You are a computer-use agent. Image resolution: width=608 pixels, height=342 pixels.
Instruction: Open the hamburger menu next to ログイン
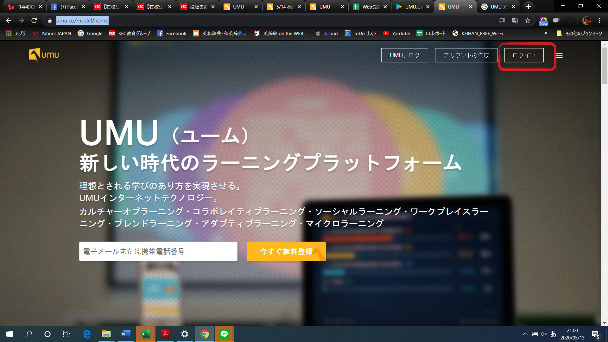(560, 55)
